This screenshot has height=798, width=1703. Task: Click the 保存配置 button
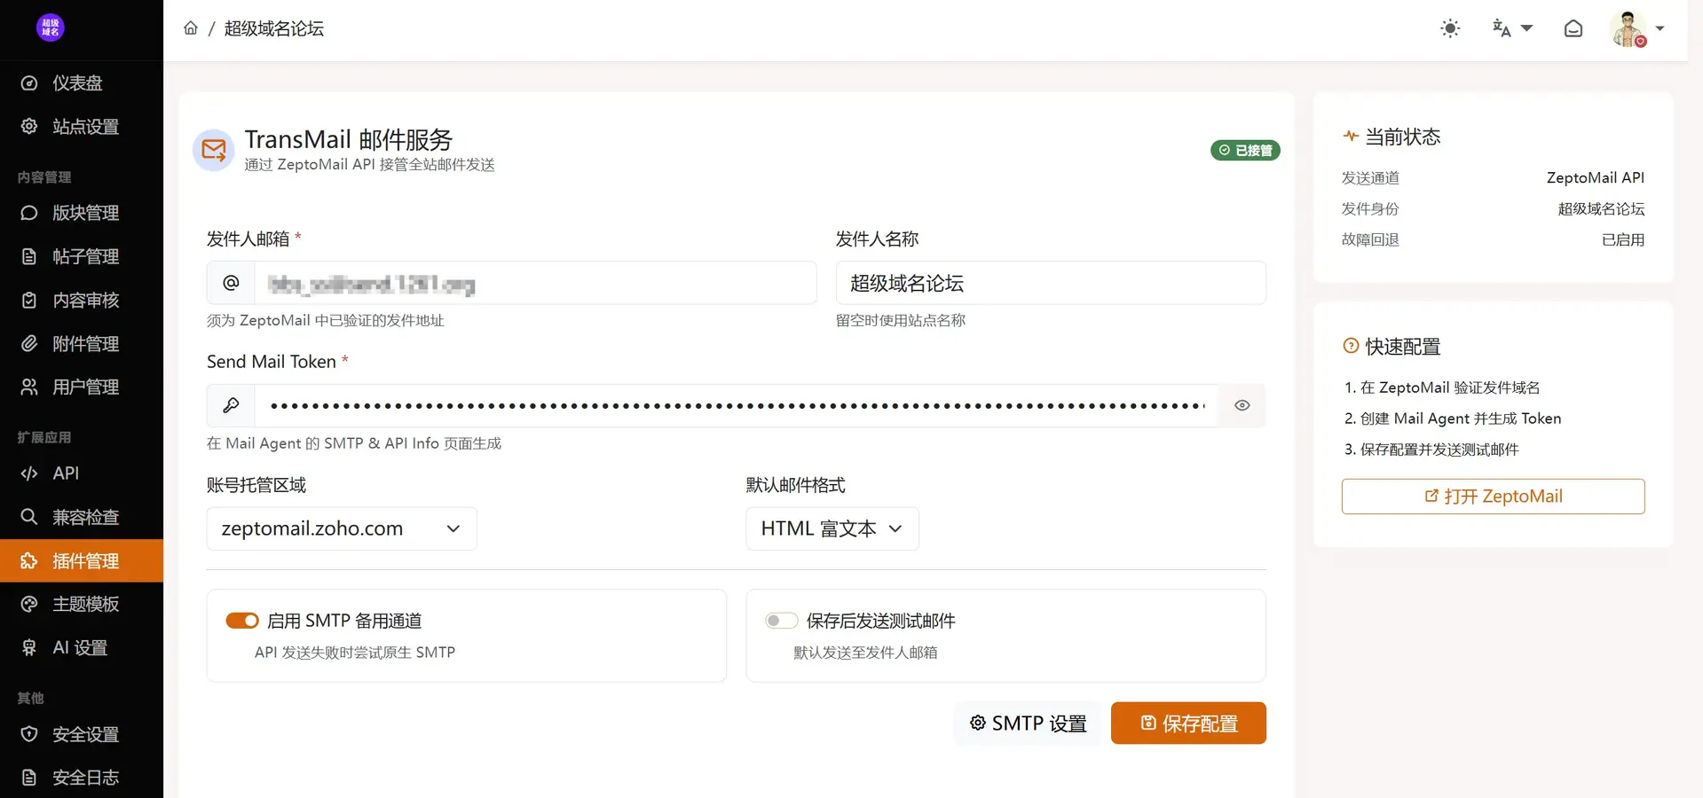click(x=1188, y=724)
